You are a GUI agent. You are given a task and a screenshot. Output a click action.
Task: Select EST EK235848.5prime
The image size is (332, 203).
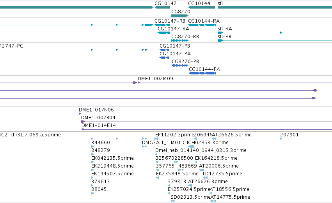click(x=177, y=174)
